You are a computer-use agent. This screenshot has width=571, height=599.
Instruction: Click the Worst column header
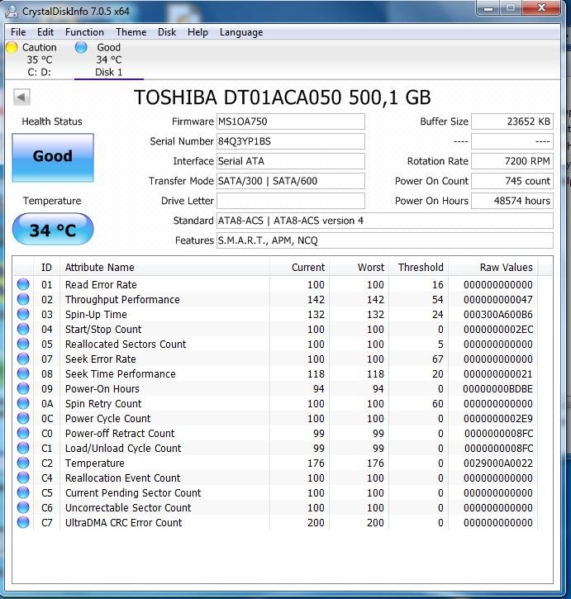coord(359,268)
